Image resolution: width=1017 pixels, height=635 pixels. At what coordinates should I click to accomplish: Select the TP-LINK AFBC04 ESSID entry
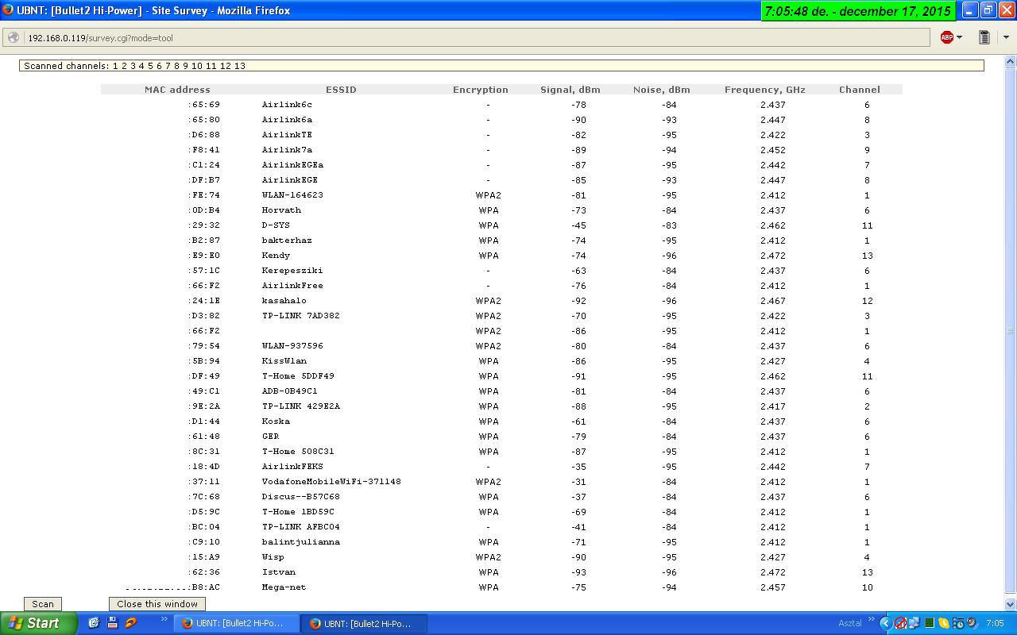pyautogui.click(x=301, y=527)
